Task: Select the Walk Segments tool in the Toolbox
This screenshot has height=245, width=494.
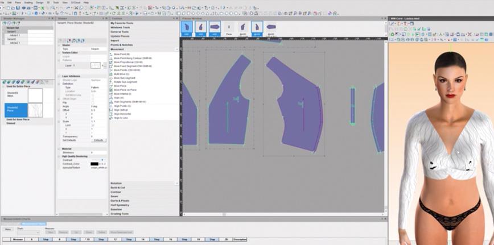Action: click(125, 102)
